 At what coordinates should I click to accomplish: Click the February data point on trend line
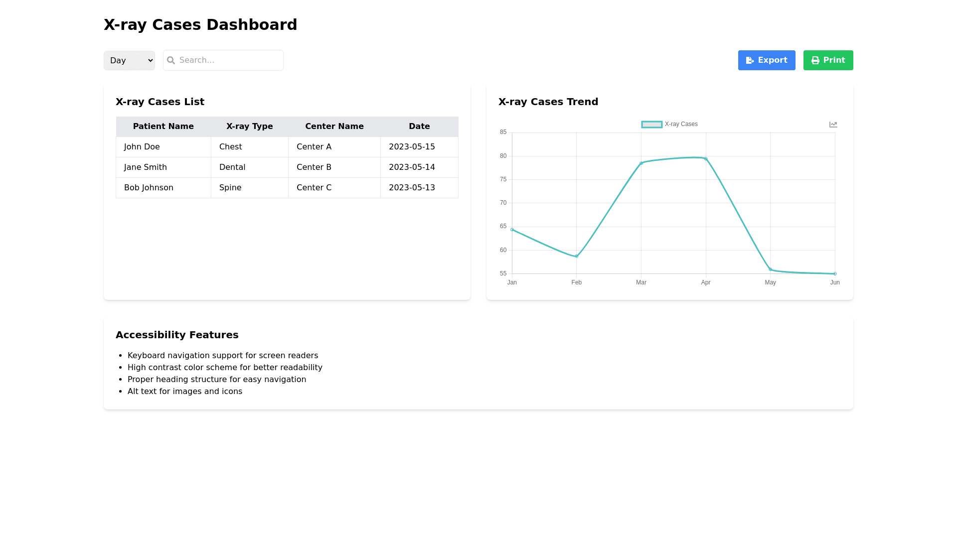pyautogui.click(x=577, y=256)
